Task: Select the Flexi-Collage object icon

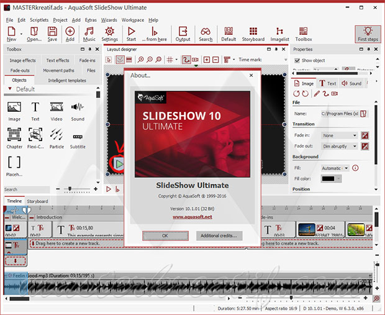Action: pos(35,134)
